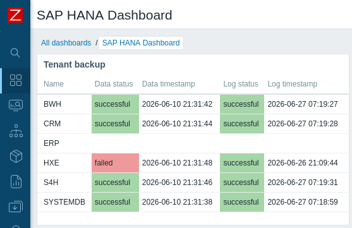Click the Log status column header
The height and width of the screenshot is (228, 352).
click(241, 84)
